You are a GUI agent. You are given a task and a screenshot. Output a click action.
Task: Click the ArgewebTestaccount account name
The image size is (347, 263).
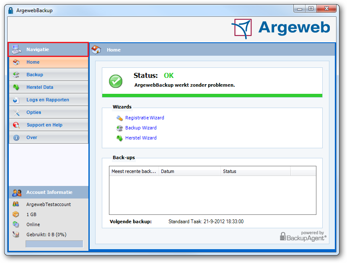49,204
